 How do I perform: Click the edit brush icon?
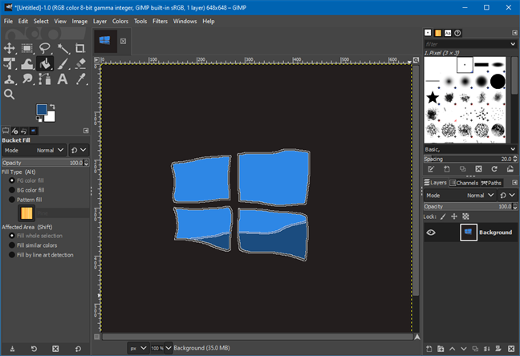point(431,169)
